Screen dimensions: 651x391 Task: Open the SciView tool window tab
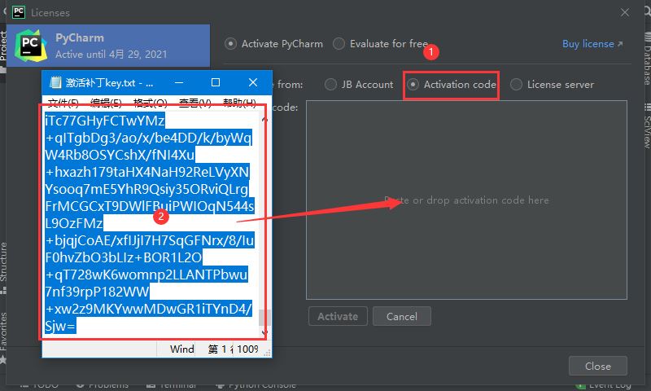point(647,132)
